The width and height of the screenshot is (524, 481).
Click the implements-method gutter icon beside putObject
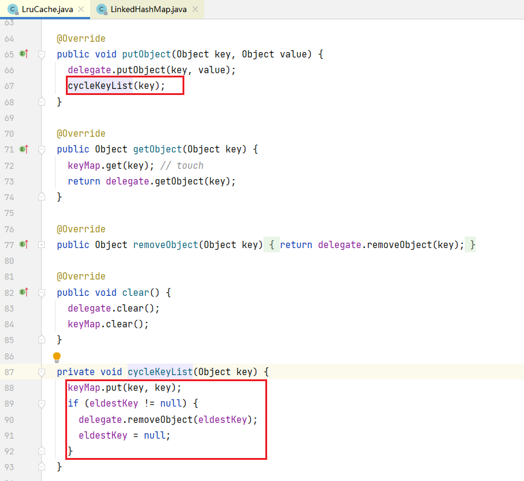pos(24,54)
